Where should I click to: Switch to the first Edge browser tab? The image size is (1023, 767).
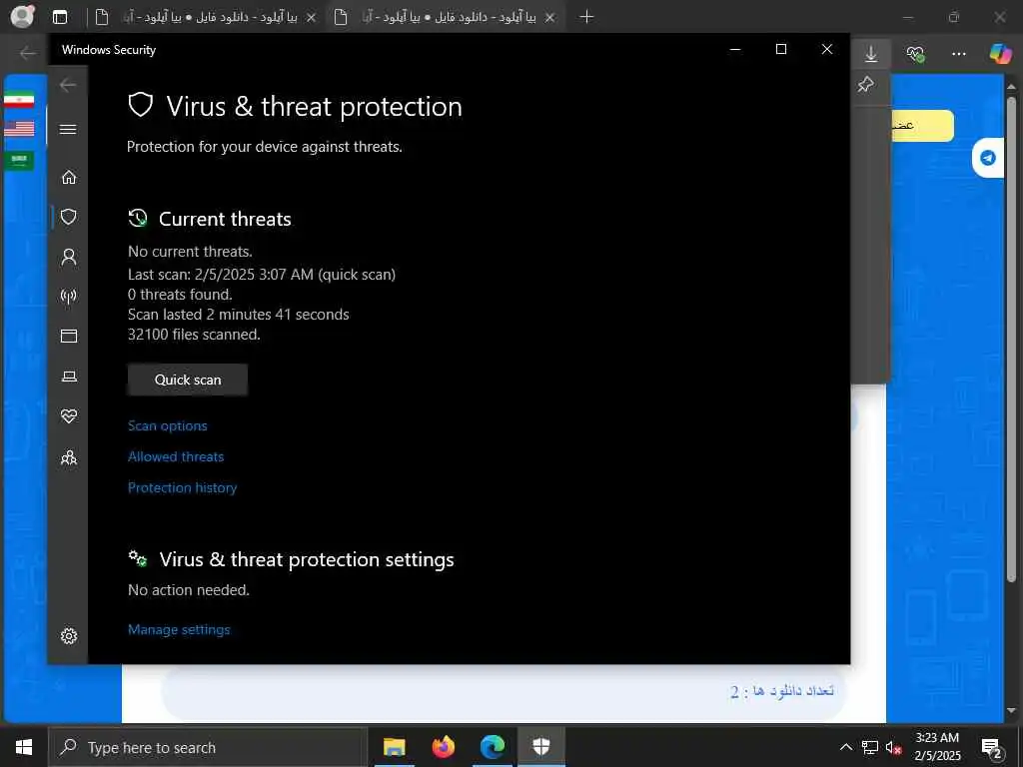(x=206, y=18)
